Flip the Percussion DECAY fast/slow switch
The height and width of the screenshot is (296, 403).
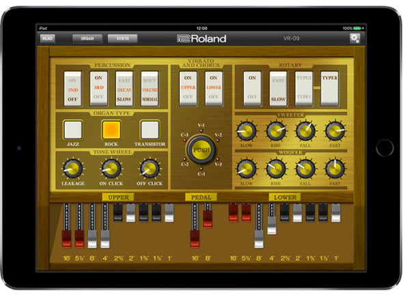[124, 89]
